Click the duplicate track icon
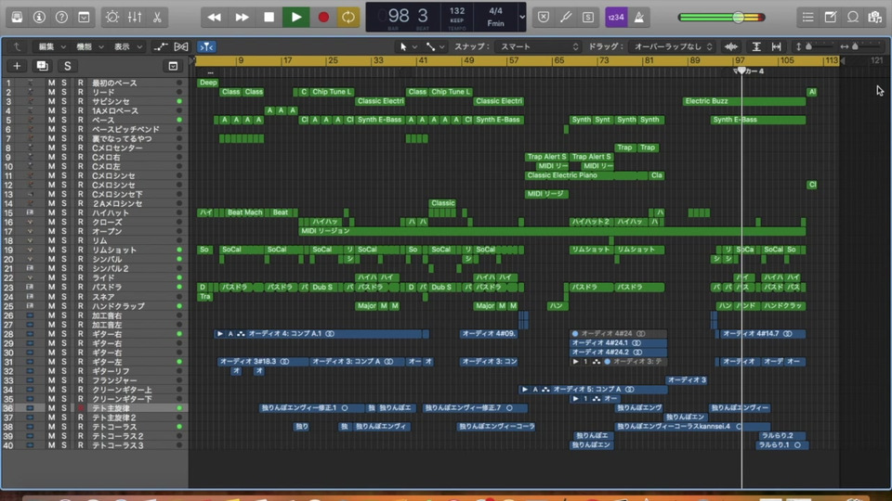The width and height of the screenshot is (892, 501). point(42,66)
